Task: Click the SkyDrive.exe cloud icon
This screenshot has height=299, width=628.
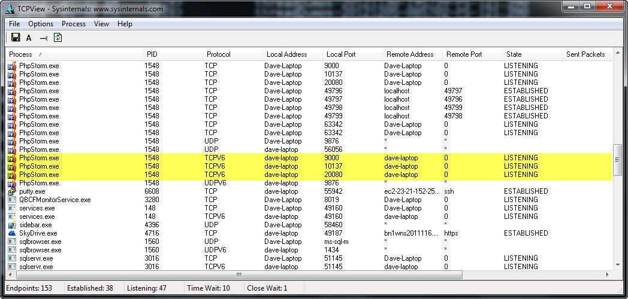Action: tap(12, 233)
